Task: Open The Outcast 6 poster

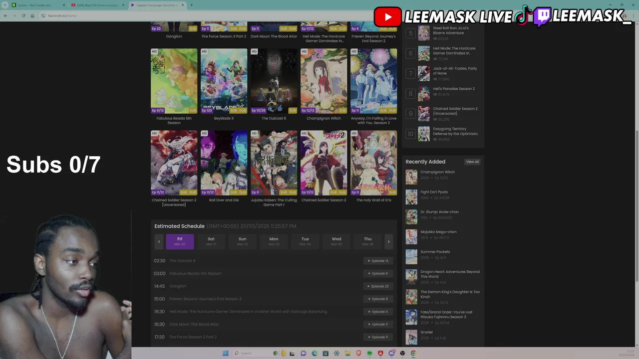Action: click(274, 81)
